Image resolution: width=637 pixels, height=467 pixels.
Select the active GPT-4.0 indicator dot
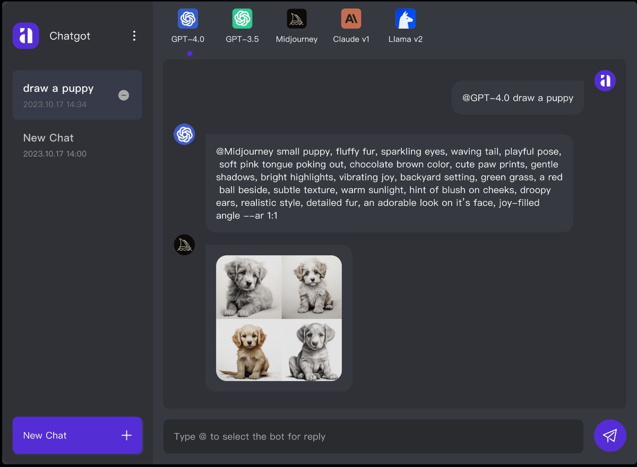tap(190, 53)
